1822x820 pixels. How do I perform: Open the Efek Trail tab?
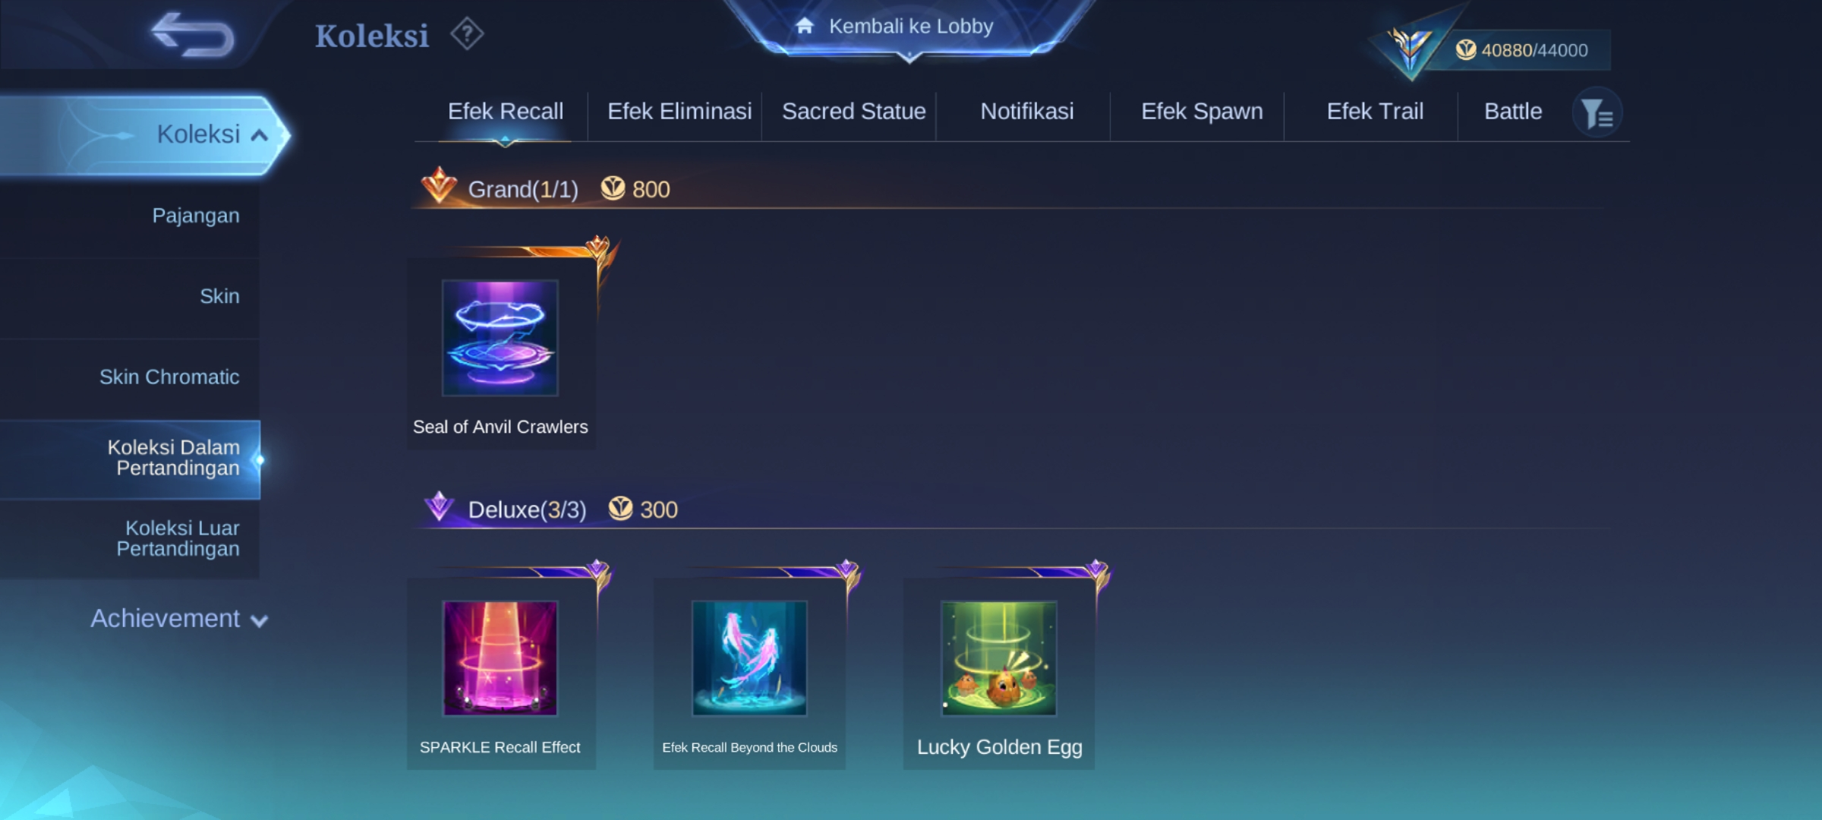pos(1375,112)
